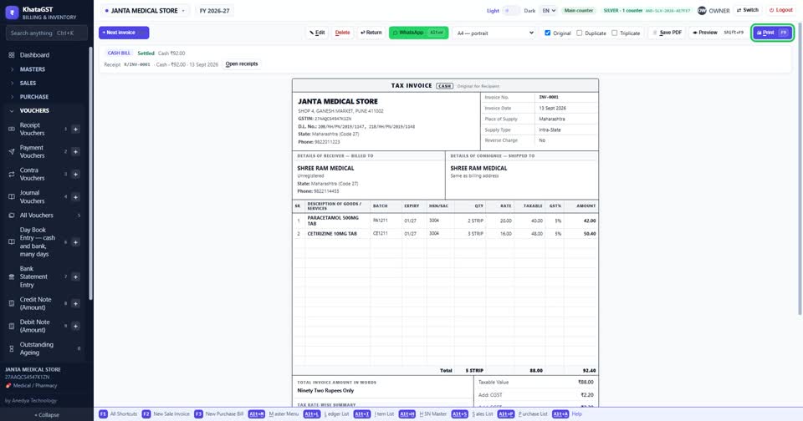Image resolution: width=803 pixels, height=421 pixels.
Task: Open Item List in bottom shortcut bar
Action: point(374,413)
